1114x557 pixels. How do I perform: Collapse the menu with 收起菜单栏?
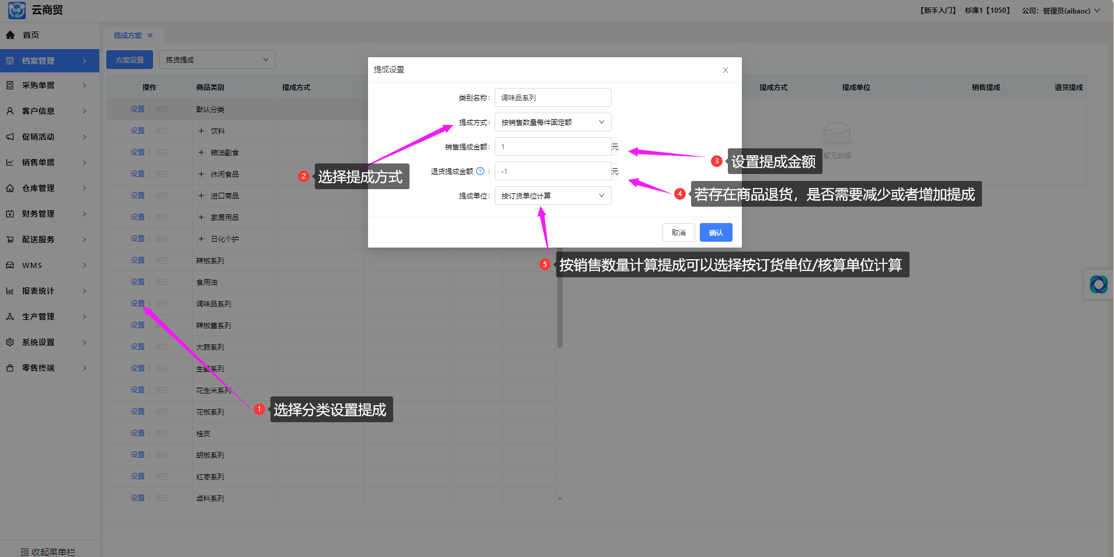(48, 552)
